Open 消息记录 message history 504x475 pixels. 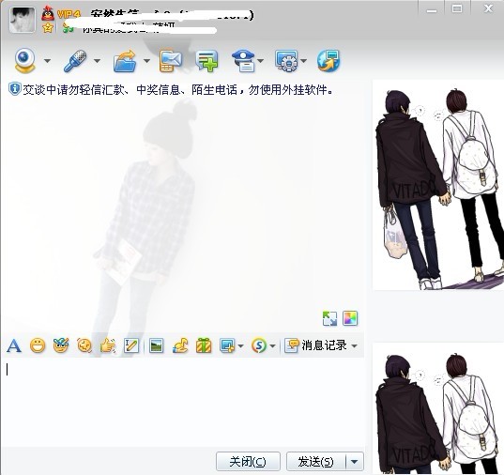315,345
